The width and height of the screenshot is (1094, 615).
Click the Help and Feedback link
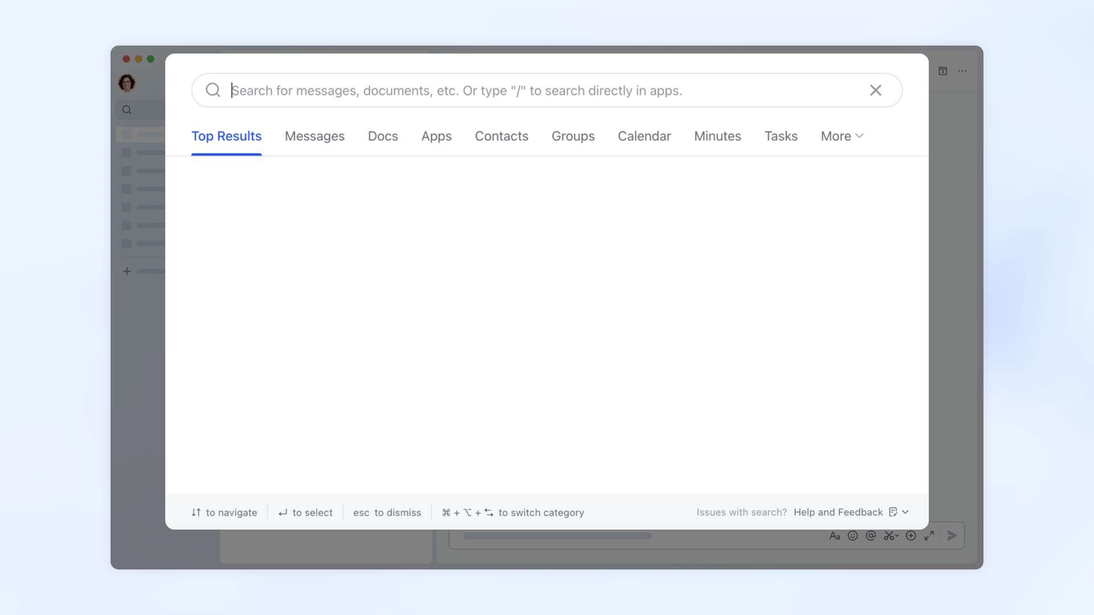pyautogui.click(x=838, y=512)
